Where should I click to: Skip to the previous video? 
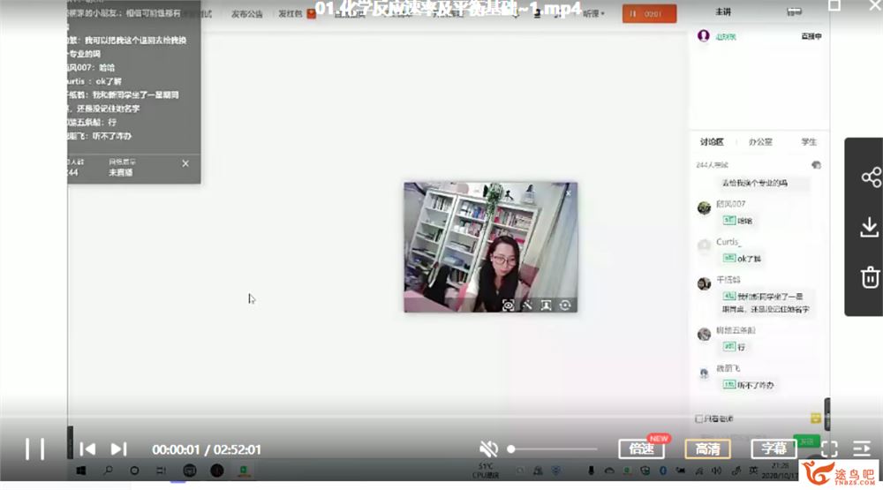[87, 449]
